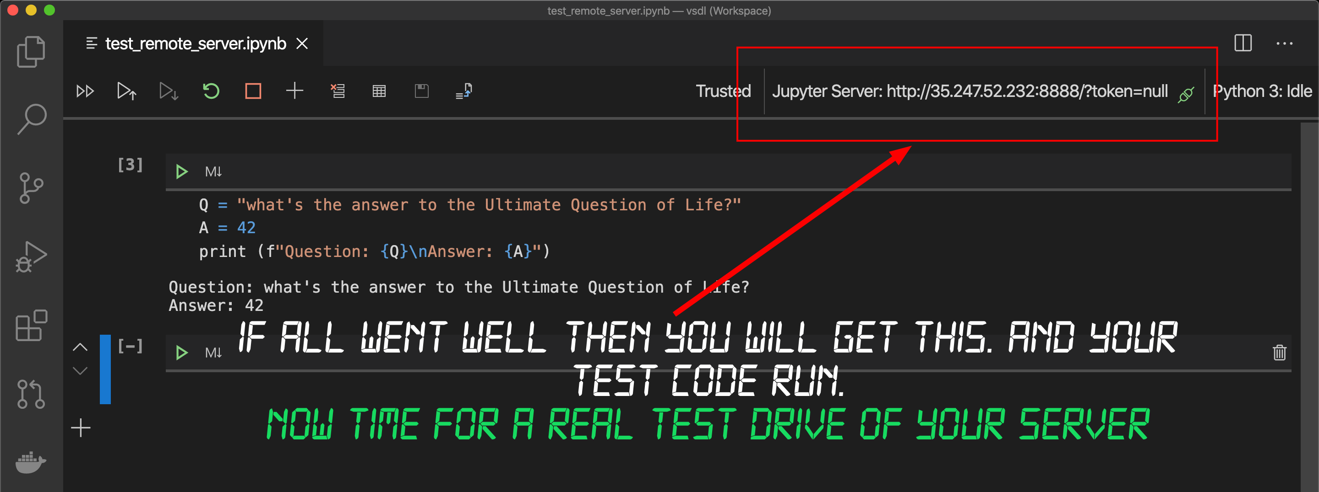Viewport: 1319px width, 492px height.
Task: Click the Q assignment code line
Action: [469, 204]
